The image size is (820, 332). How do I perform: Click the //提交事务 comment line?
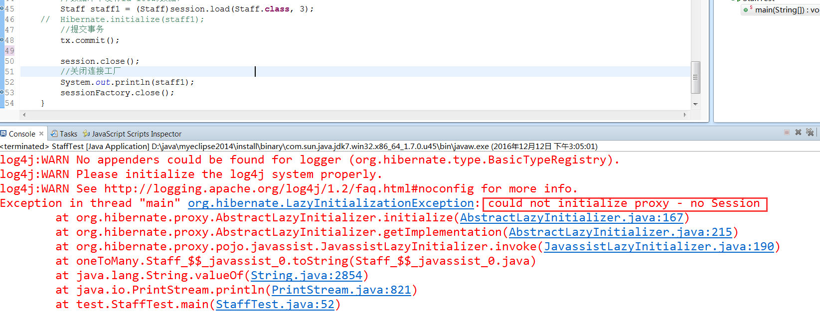point(82,30)
